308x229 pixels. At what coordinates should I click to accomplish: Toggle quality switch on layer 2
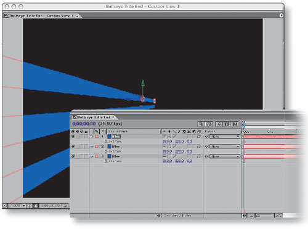pyautogui.click(x=174, y=147)
